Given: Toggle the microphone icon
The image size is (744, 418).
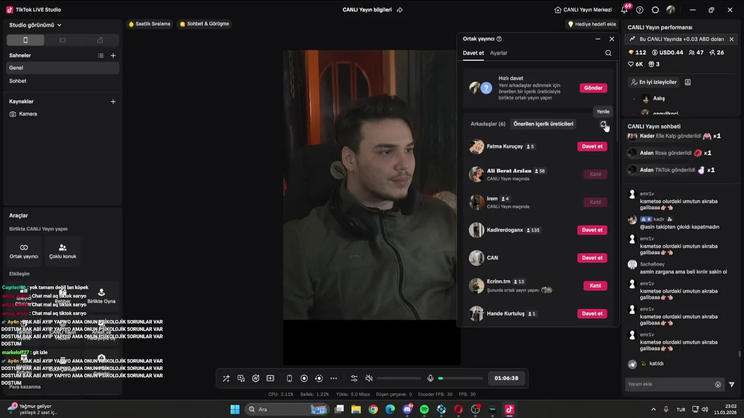Looking at the screenshot, I should (430, 379).
